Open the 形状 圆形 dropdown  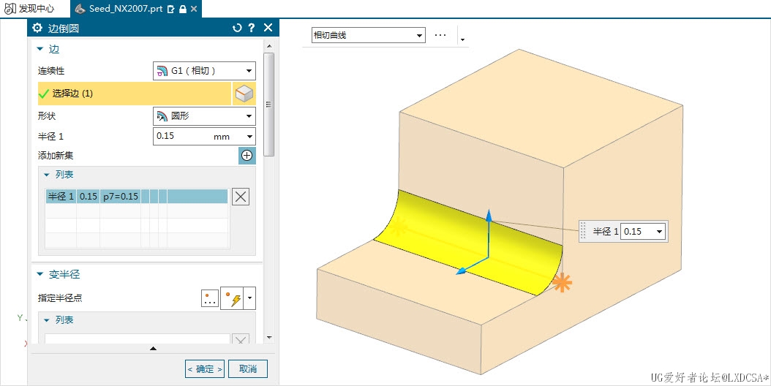204,116
